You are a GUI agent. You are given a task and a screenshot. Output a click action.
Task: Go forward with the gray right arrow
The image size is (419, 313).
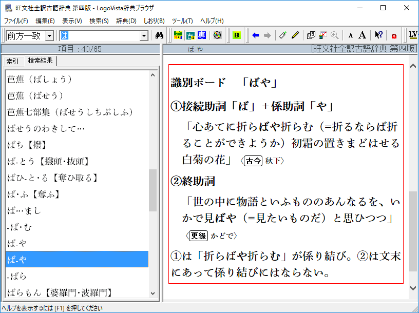point(267,35)
